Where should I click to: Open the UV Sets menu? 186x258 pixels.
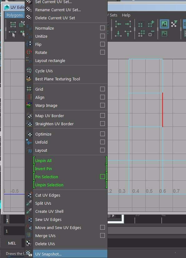pos(113,15)
